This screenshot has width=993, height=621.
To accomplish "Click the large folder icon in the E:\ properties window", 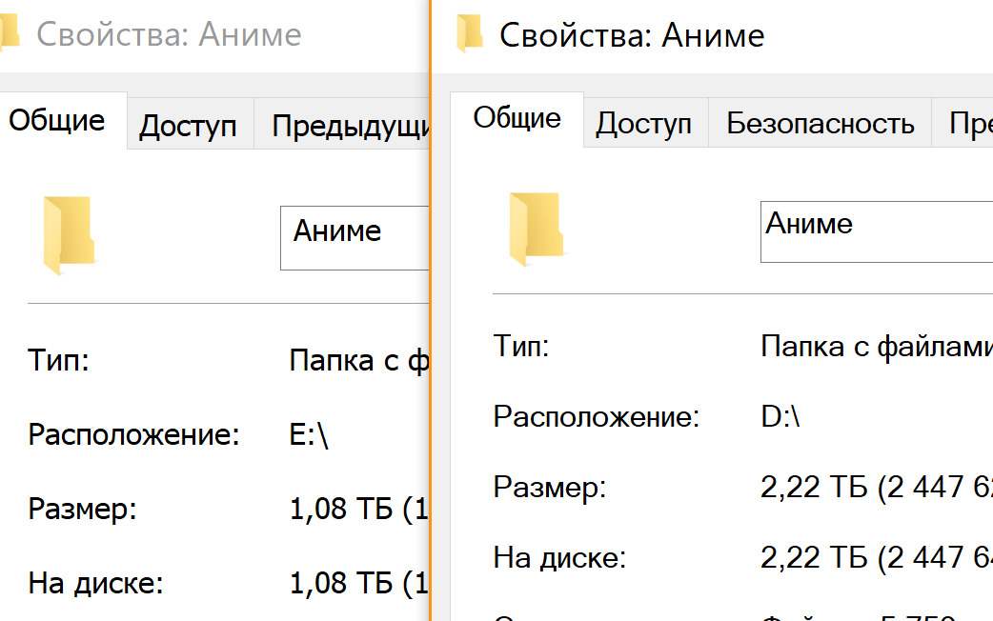I will 70,234.
